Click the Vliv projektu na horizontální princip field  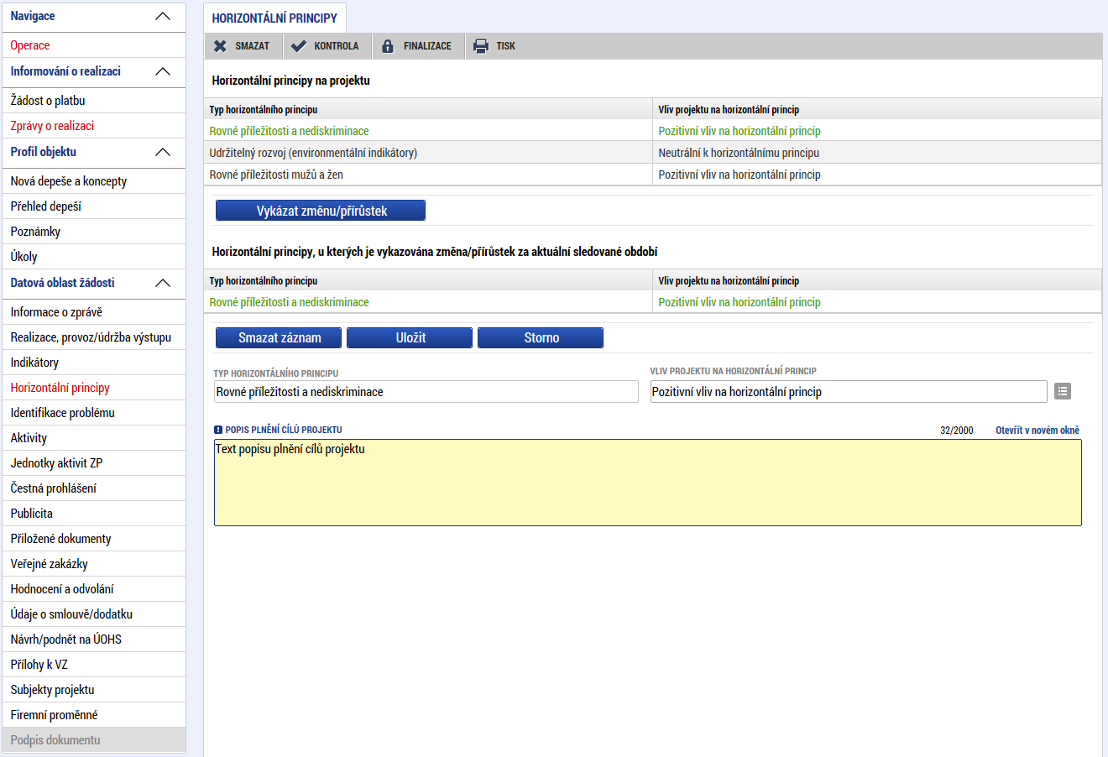tap(849, 391)
